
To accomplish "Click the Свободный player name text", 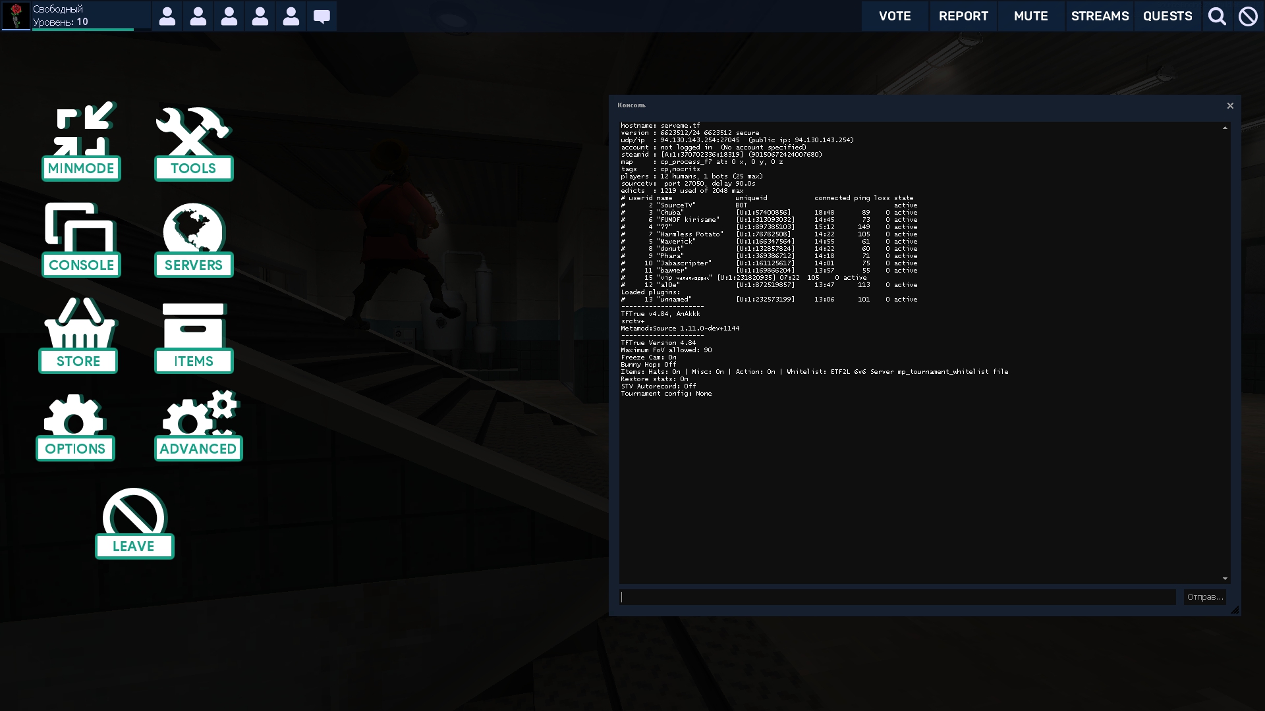I will point(58,9).
